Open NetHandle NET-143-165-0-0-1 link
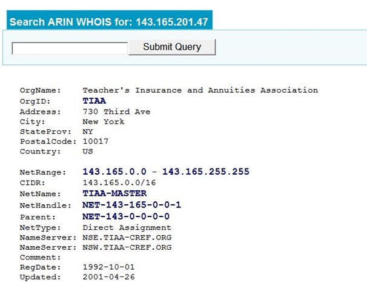The image size is (367, 291). tap(132, 205)
